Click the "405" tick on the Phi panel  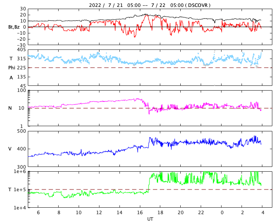[21, 50]
